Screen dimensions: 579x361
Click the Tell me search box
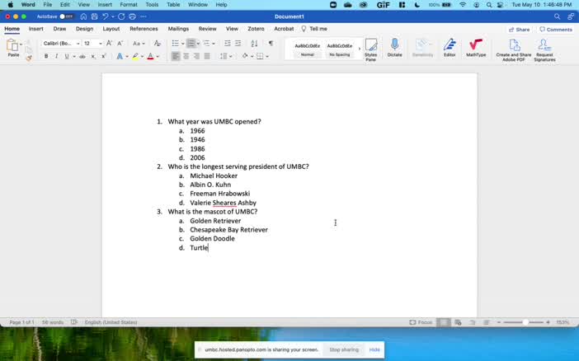click(314, 29)
